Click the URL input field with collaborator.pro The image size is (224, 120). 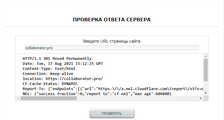[112, 48]
